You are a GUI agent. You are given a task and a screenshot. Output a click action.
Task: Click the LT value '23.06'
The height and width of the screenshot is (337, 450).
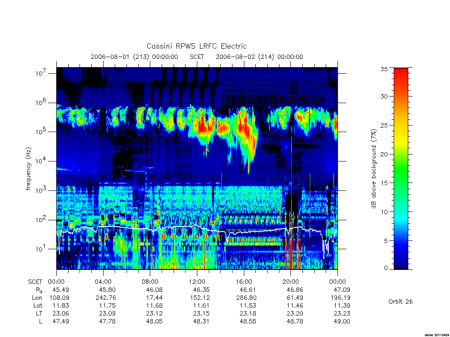tap(61, 313)
